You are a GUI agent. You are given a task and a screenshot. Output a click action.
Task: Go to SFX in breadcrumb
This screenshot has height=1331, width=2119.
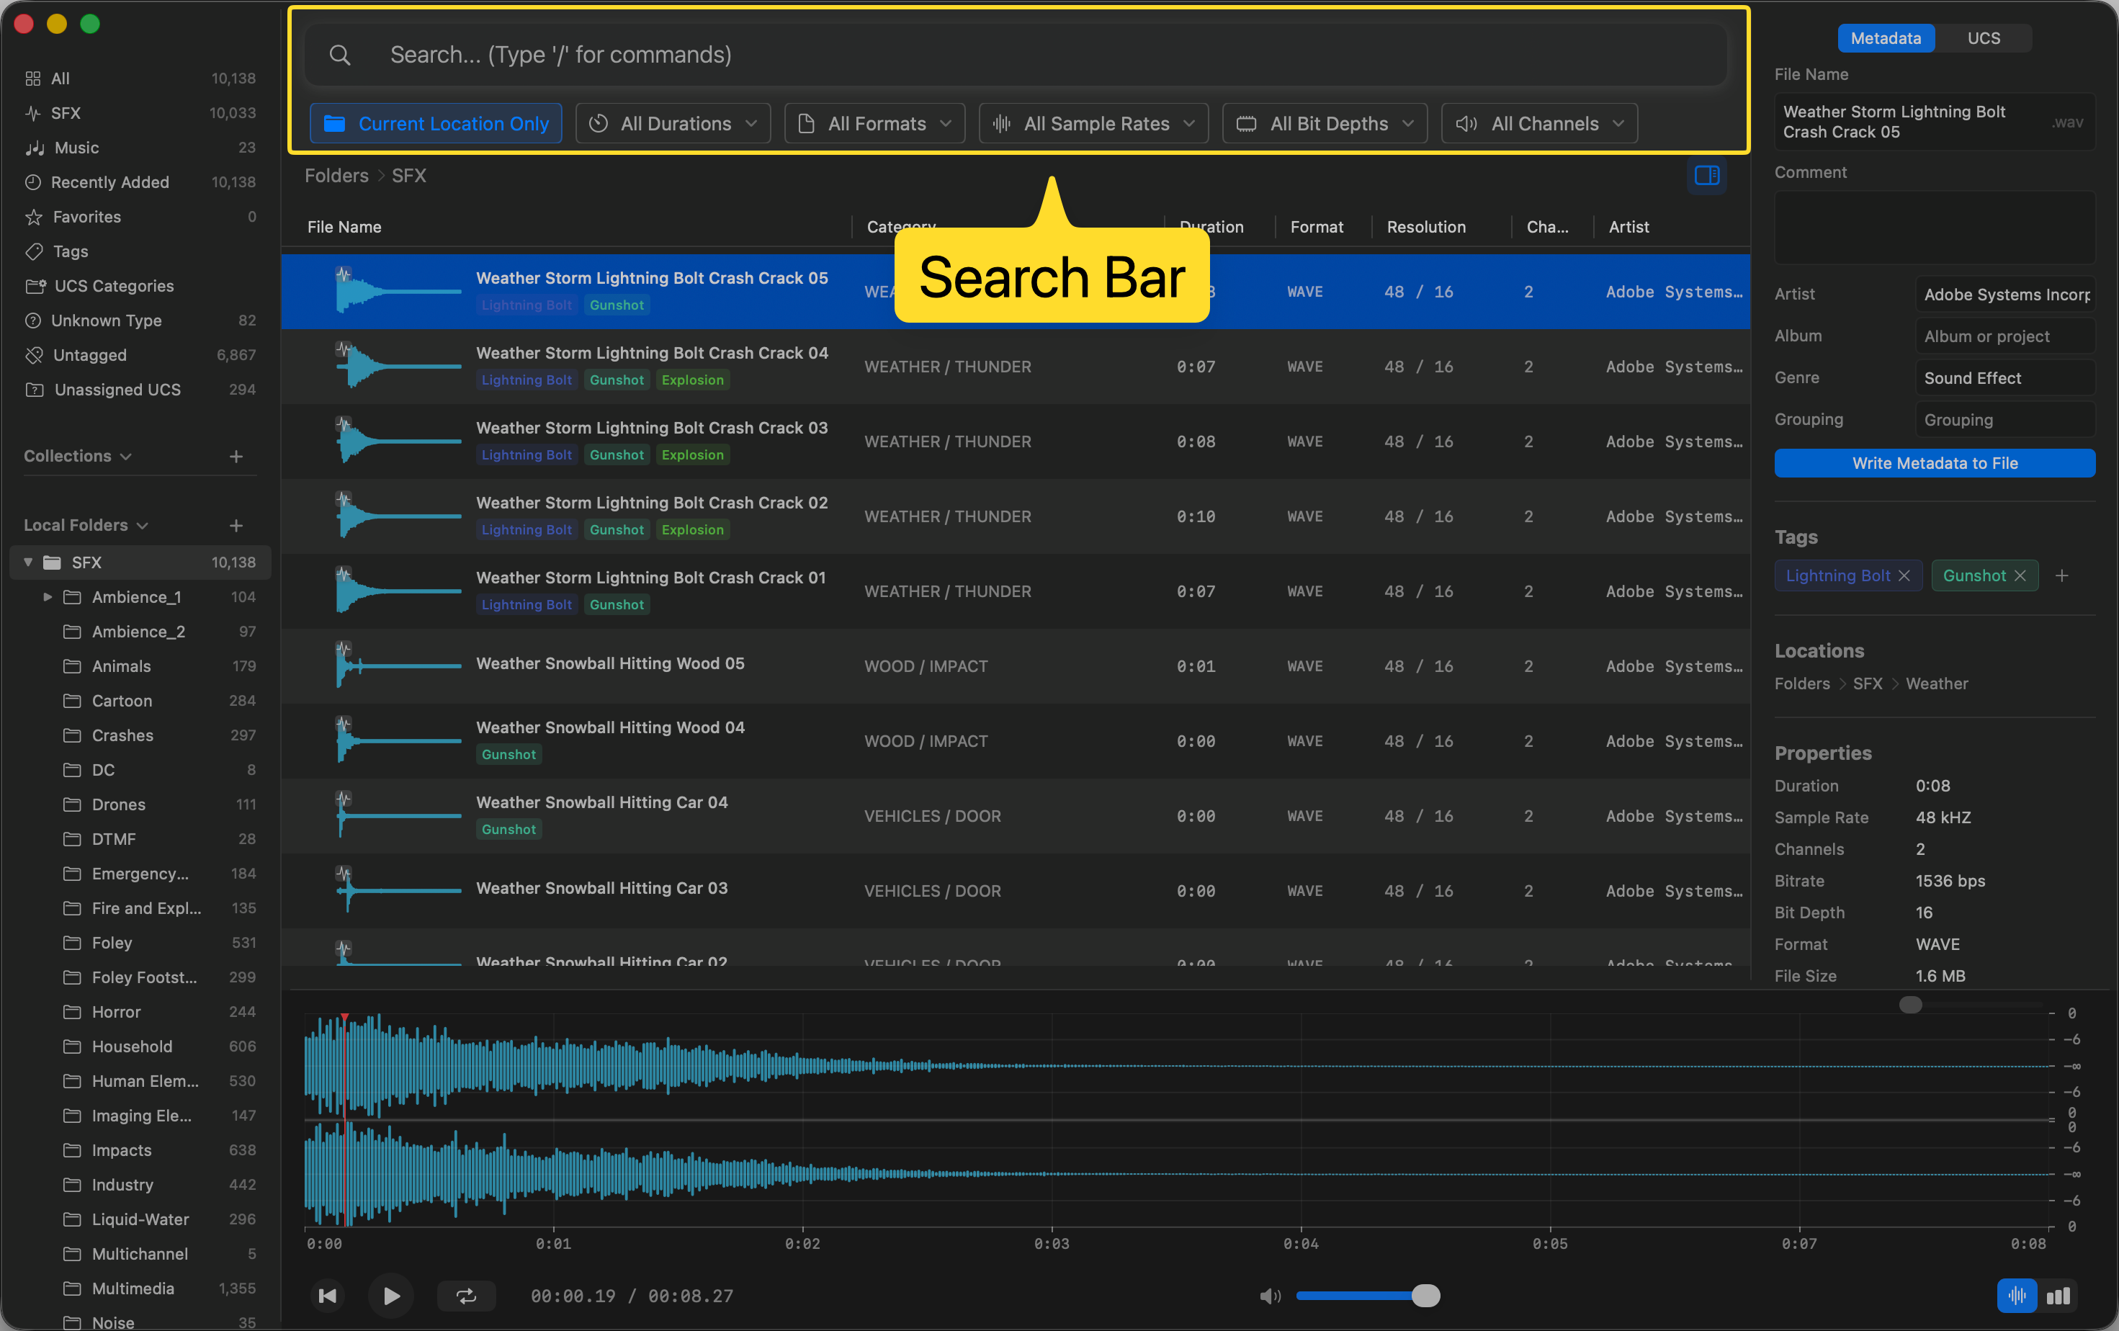click(409, 176)
